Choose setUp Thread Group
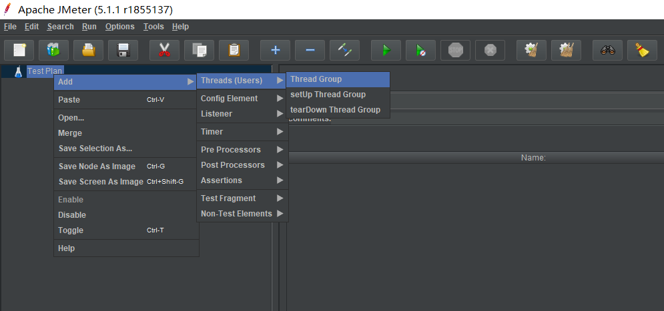Viewport: 664px width, 311px height. 338,94
